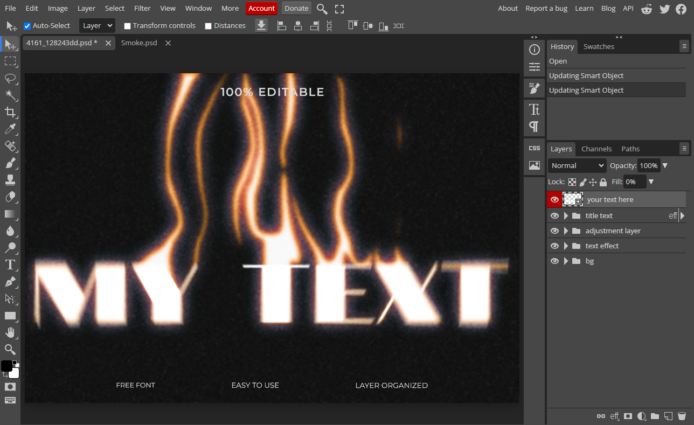Click the Add layer mask icon
The height and width of the screenshot is (425, 694).
coord(628,416)
